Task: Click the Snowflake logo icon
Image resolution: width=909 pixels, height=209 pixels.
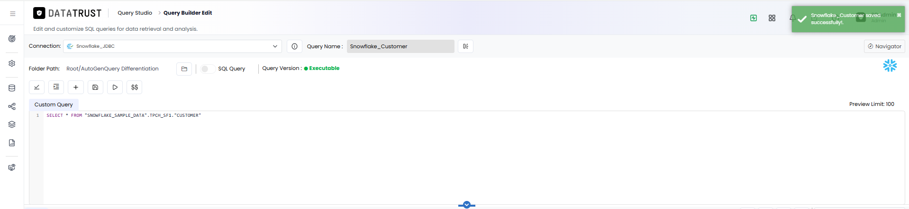Action: [890, 66]
